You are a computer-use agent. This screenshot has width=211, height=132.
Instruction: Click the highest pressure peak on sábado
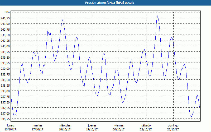pyautogui.click(x=157, y=16)
